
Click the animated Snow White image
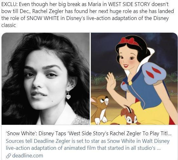pyautogui.click(x=134, y=79)
